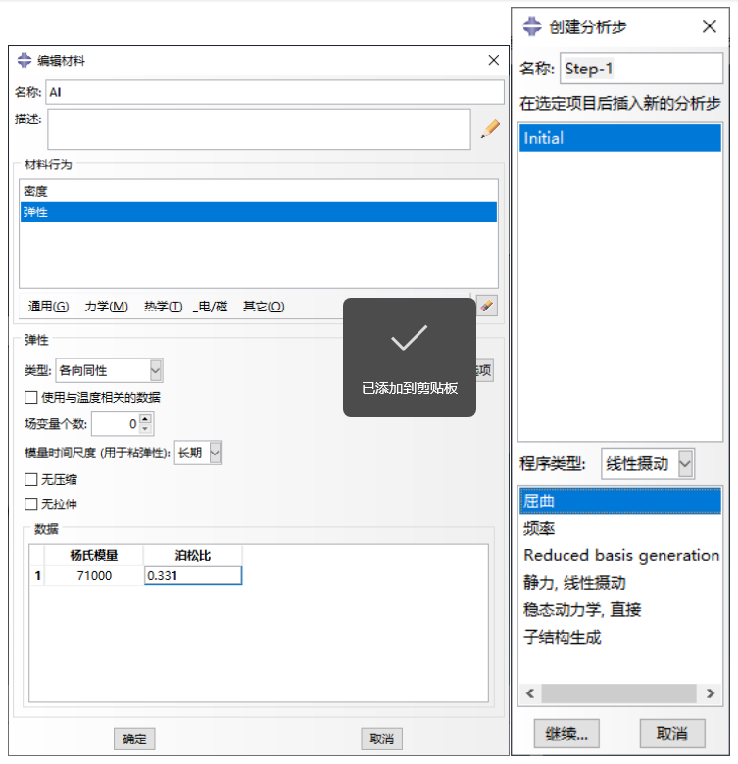738x764 pixels.
Task: Enable 使用与温度相关的数据 checkbox
Action: pyautogui.click(x=31, y=397)
